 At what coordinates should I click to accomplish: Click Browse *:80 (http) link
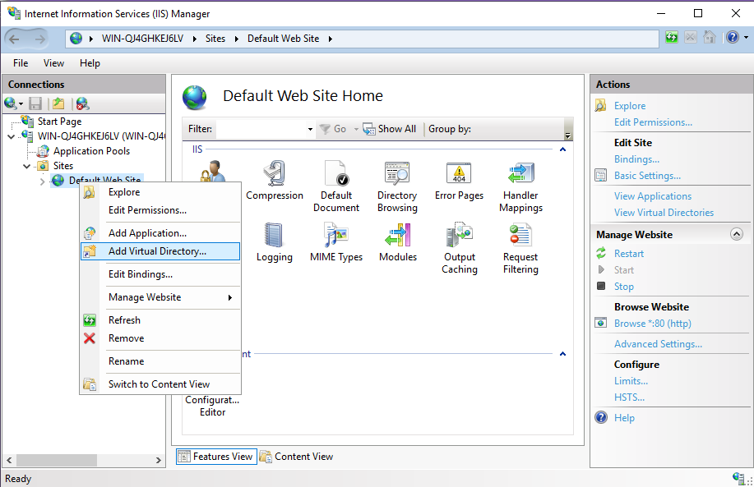(x=653, y=324)
